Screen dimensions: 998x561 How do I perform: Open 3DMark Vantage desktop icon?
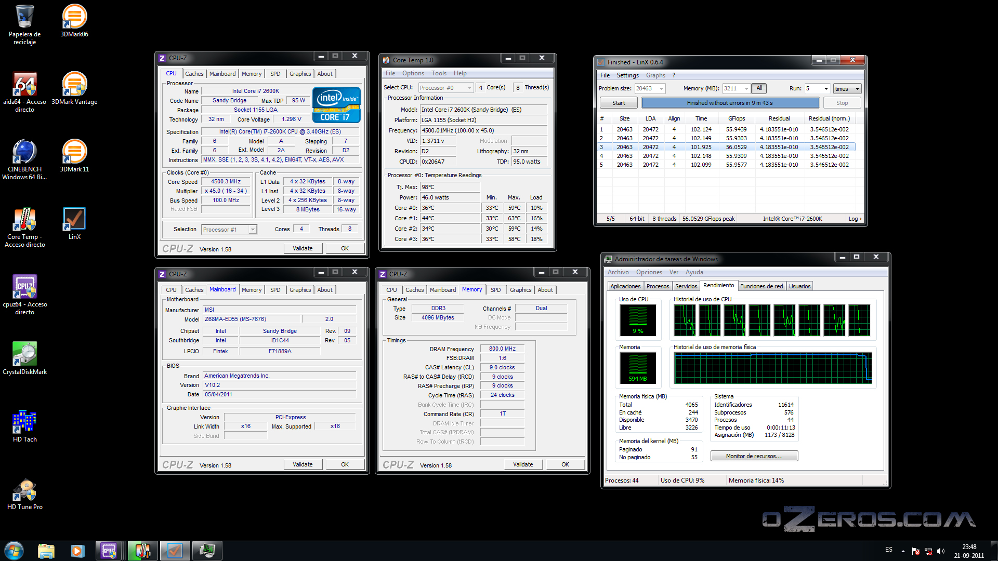click(74, 89)
